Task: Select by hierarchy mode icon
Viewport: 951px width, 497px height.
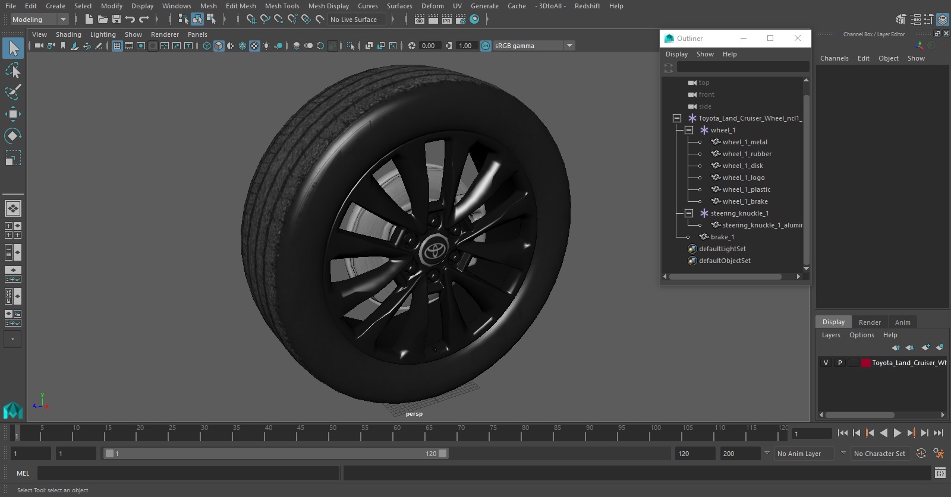Action: (184, 19)
